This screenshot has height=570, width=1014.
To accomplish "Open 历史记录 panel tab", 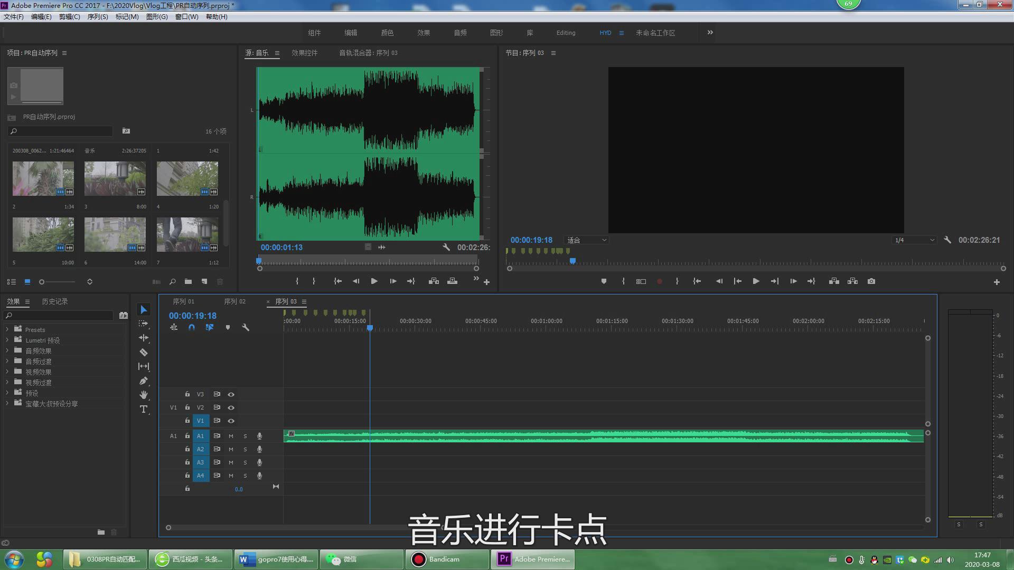I will click(x=55, y=301).
